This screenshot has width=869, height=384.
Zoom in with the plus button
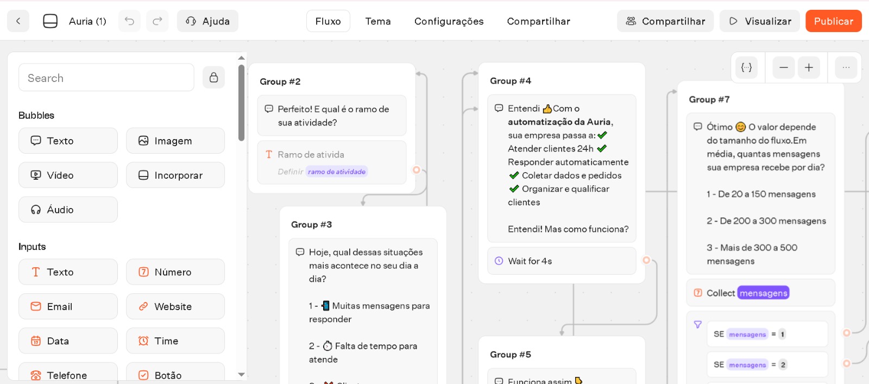pos(809,67)
